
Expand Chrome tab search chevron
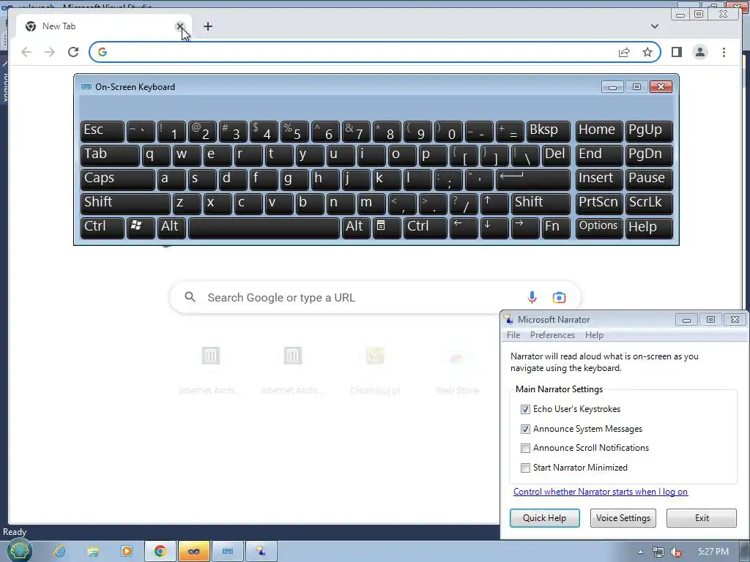tap(654, 26)
